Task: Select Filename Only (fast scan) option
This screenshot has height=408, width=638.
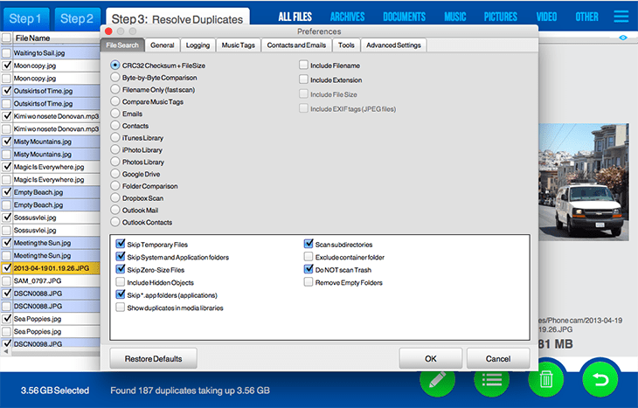Action: point(115,89)
